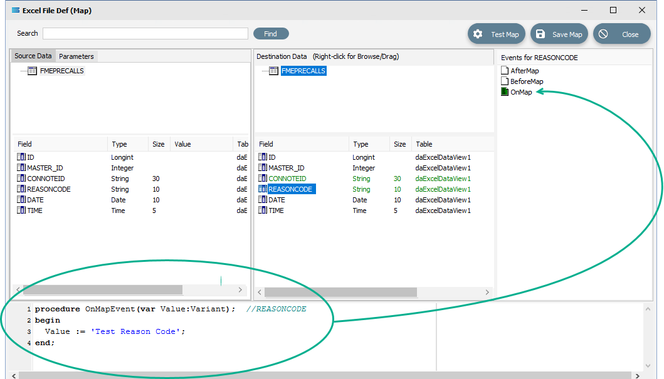Click destination CONNOTEID field icon

pyautogui.click(x=263, y=178)
